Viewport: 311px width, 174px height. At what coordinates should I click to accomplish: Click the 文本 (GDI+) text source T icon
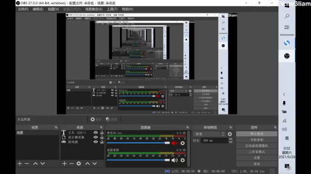click(x=64, y=132)
